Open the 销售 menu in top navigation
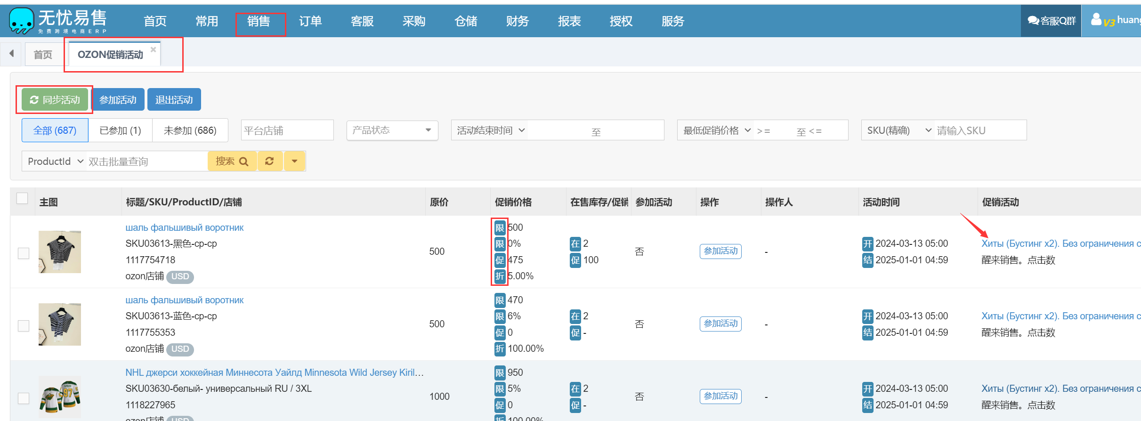1141x421 pixels. tap(259, 21)
